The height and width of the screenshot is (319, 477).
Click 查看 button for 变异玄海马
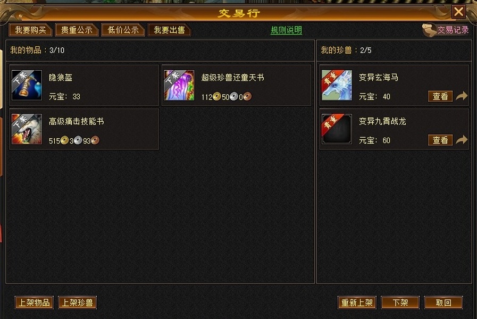(440, 96)
